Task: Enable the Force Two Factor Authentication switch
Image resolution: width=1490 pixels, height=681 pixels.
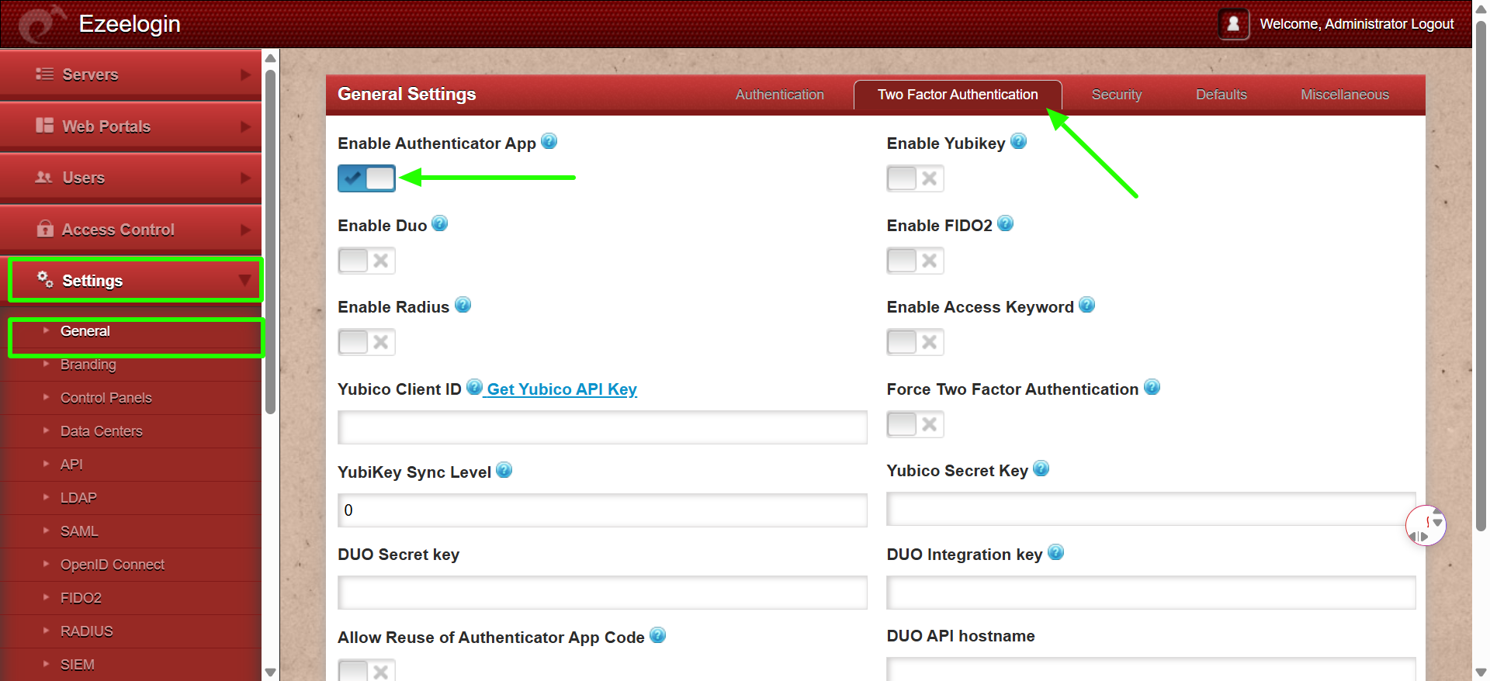Action: [915, 424]
